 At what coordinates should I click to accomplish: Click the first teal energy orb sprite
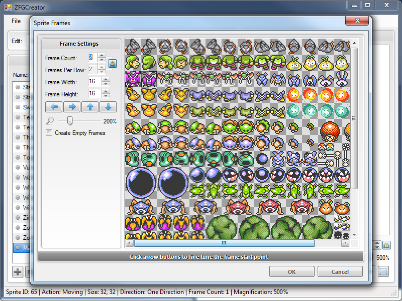293,111
